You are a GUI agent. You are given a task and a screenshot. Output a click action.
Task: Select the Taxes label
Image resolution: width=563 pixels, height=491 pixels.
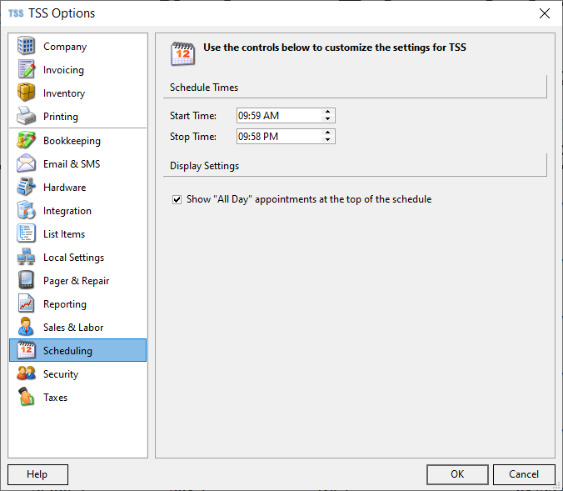pos(55,397)
